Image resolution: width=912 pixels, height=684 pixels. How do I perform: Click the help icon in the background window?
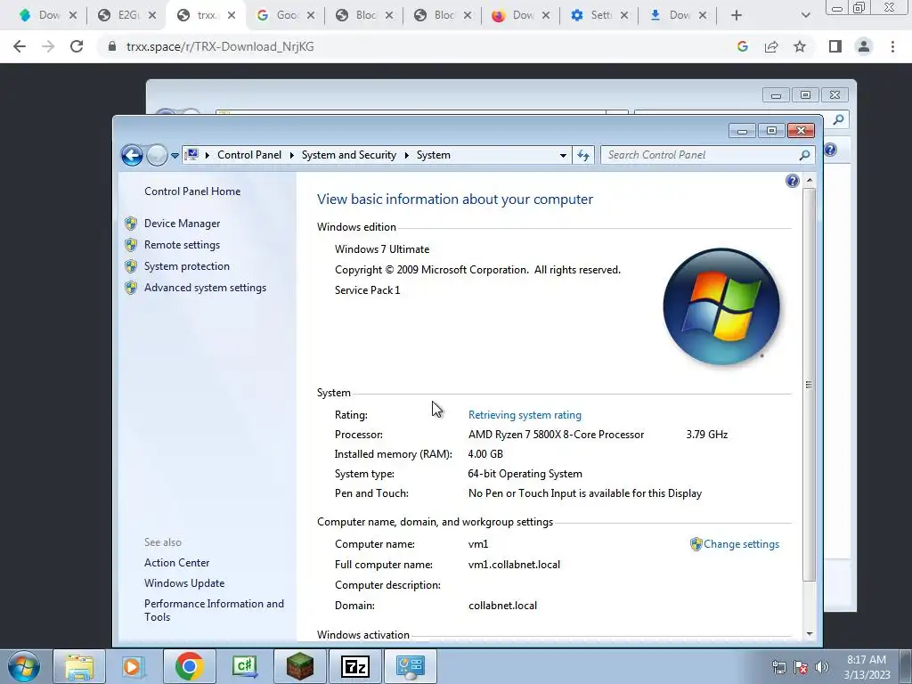click(830, 150)
